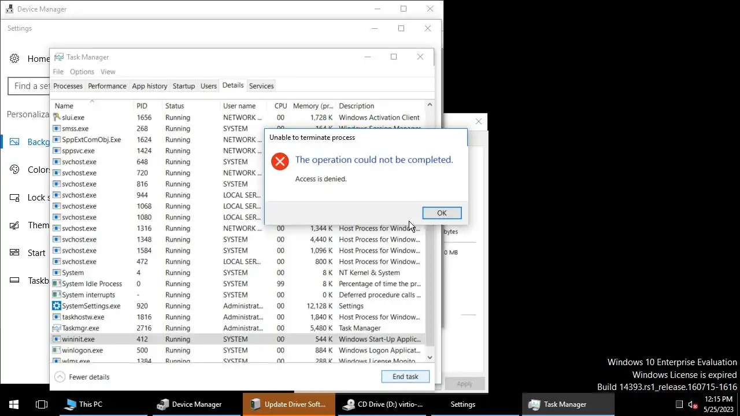The width and height of the screenshot is (740, 416).
Task: Click the Taskbar icon in Settings sidebar
Action: [x=15, y=280]
